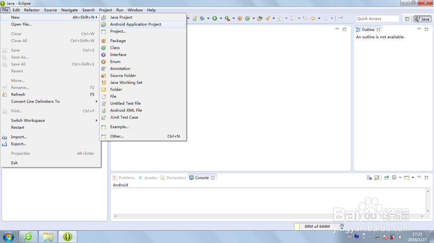Screen dimensions: 434x243
Task: Click the Clear Console icon
Action: point(369,178)
